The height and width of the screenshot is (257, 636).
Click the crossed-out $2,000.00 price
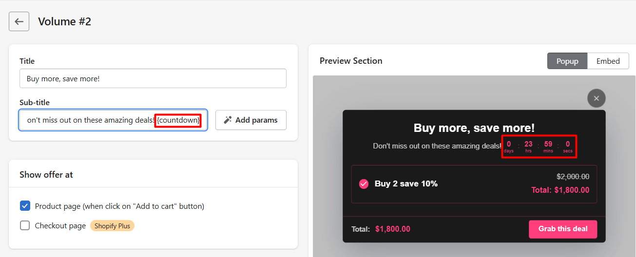point(573,177)
